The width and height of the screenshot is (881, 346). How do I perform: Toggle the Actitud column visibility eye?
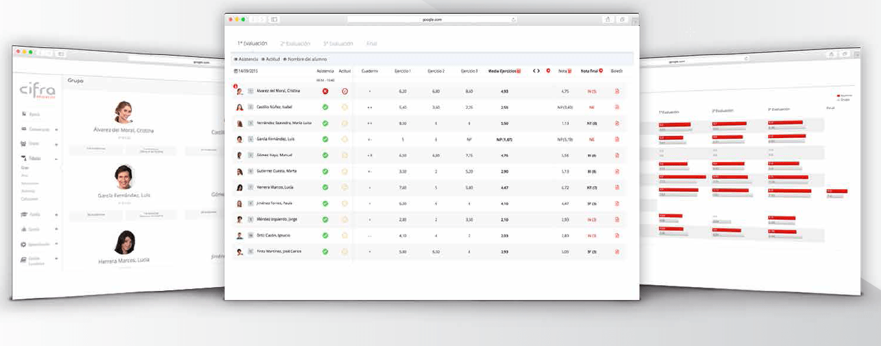(x=262, y=59)
